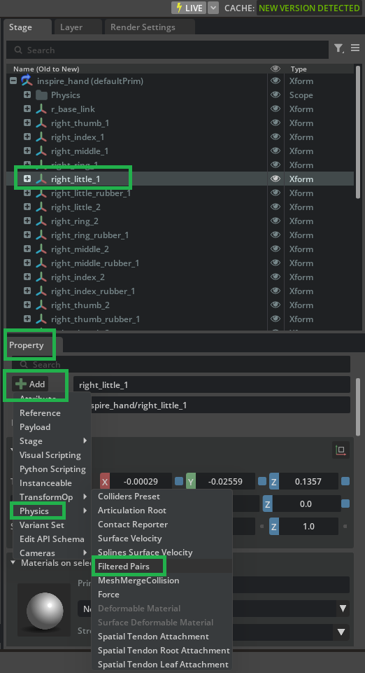Open the Stage panel options menu
The image size is (365, 673).
coord(355,48)
